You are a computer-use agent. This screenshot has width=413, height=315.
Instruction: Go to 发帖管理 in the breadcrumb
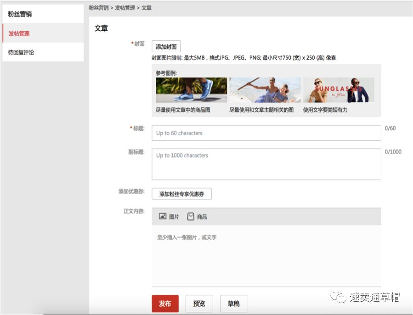tap(125, 8)
